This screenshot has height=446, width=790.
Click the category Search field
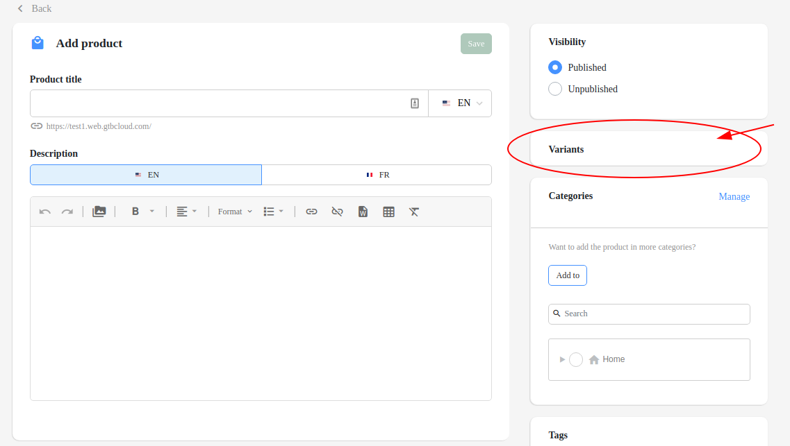[650, 314]
